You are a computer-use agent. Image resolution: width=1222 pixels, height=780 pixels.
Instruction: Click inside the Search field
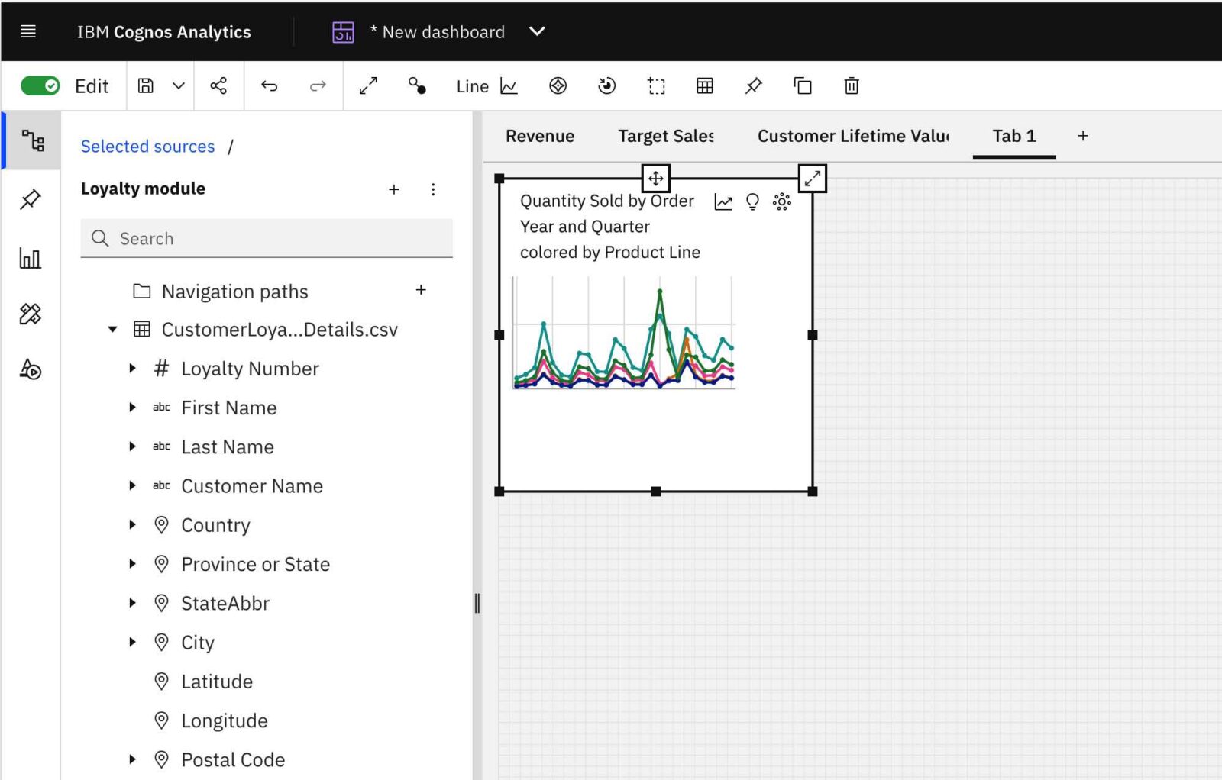[x=267, y=238]
